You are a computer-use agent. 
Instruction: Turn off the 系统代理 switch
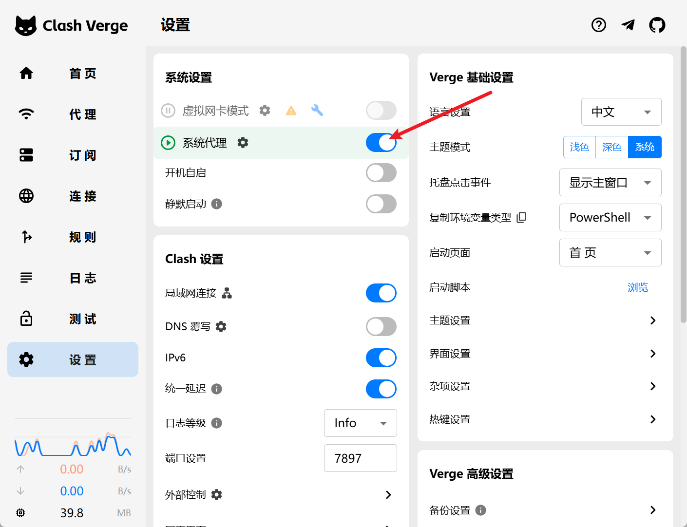pos(381,143)
